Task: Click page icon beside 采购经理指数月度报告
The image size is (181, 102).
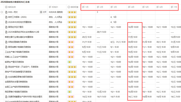Action: pyautogui.click(x=6, y=42)
